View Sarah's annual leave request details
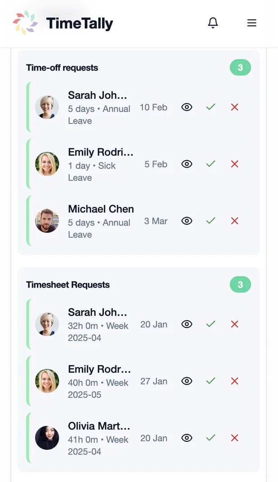 click(x=187, y=107)
